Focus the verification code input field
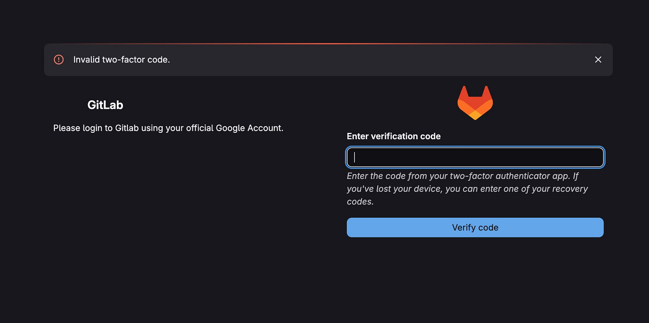Image resolution: width=649 pixels, height=323 pixels. (475, 157)
